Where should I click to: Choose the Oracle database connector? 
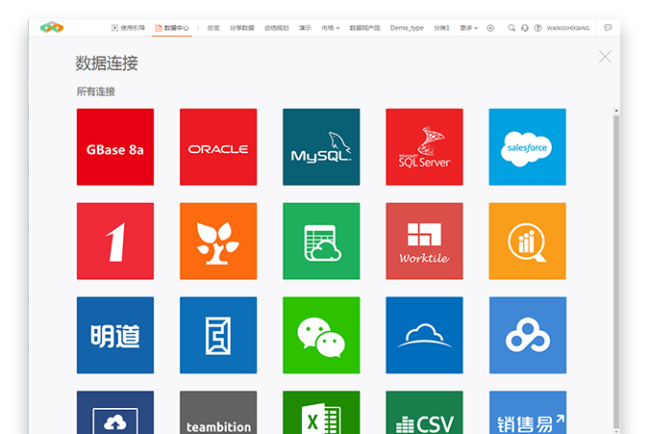click(x=218, y=147)
